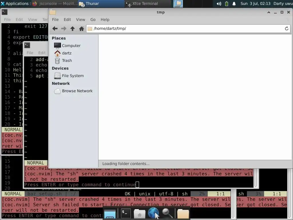Click 'Loading folder contents...' status text
The width and height of the screenshot is (293, 220).
[126, 164]
